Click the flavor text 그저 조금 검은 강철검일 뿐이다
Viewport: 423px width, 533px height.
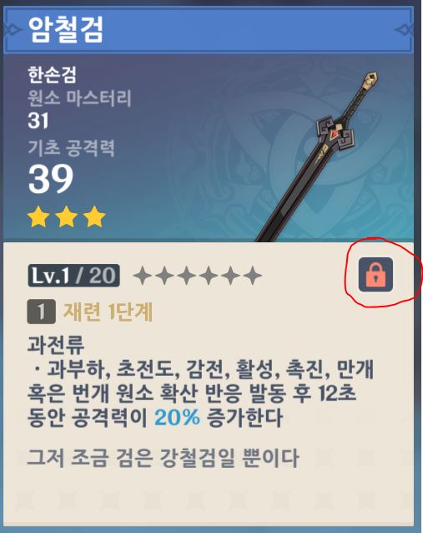click(x=163, y=458)
